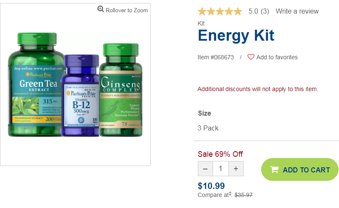Click the Ginseng Complex bottle
The image size is (339, 208).
[x=121, y=90]
